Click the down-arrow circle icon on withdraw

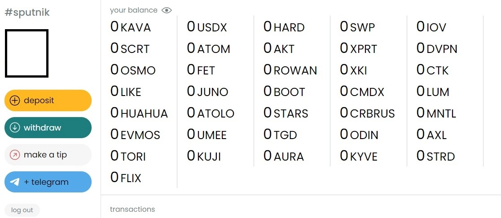[15, 128]
